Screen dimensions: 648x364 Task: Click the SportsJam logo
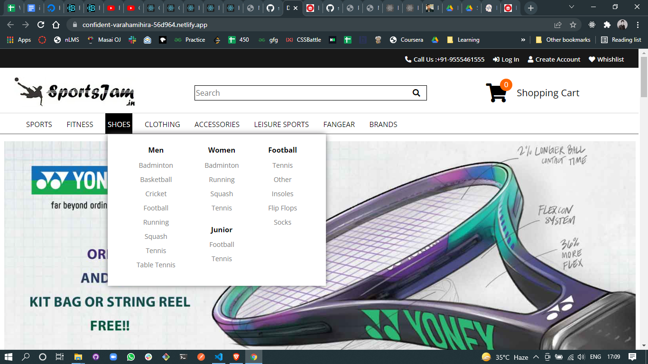pos(76,92)
